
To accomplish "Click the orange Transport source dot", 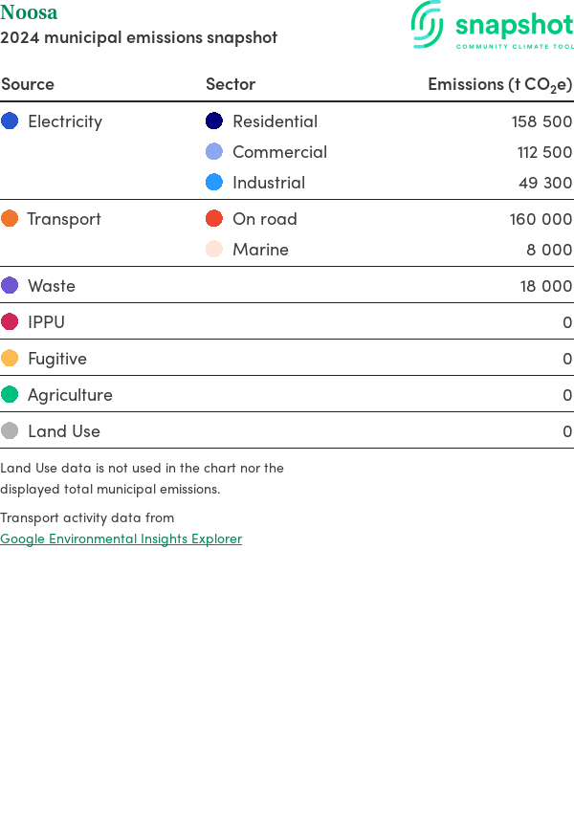I will pos(10,219).
